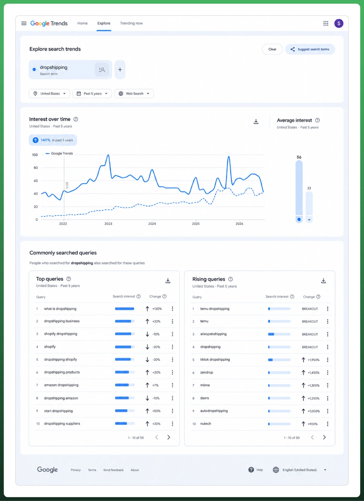This screenshot has height=501, width=364.
Task: Open more options for 'tiktok dropshipping'
Action: (x=328, y=360)
